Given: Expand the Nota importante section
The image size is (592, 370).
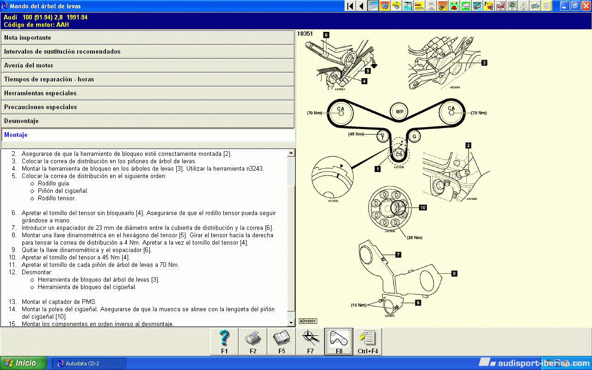Looking at the screenshot, I should pyautogui.click(x=148, y=38).
